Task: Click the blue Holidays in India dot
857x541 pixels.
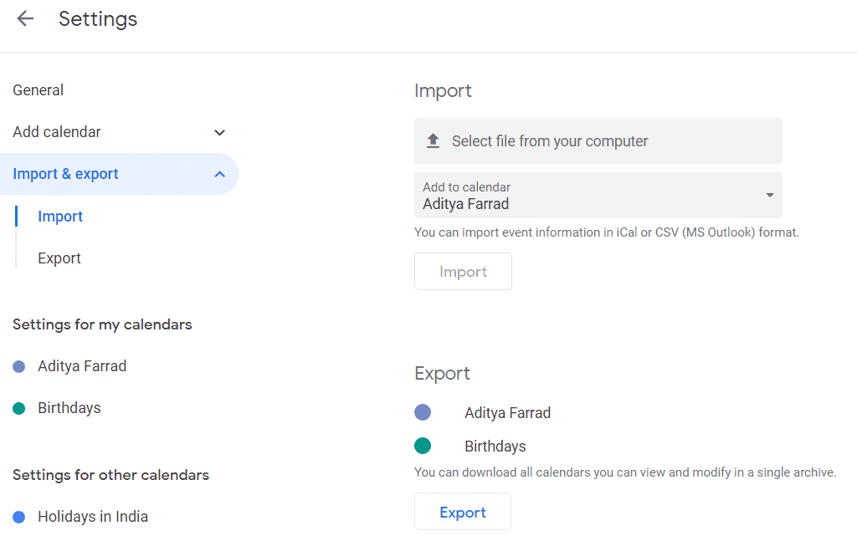Action: point(19,517)
